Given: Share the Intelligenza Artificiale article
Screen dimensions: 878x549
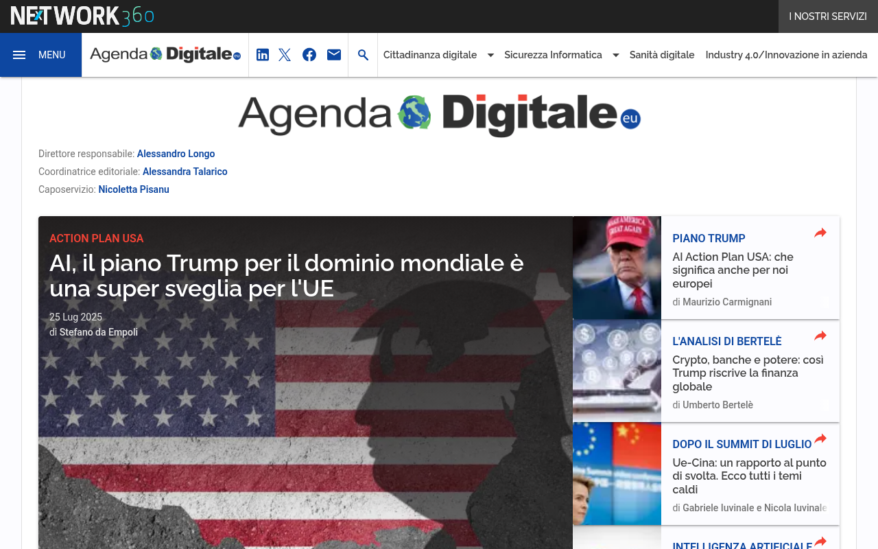Looking at the screenshot, I should click(x=820, y=542).
